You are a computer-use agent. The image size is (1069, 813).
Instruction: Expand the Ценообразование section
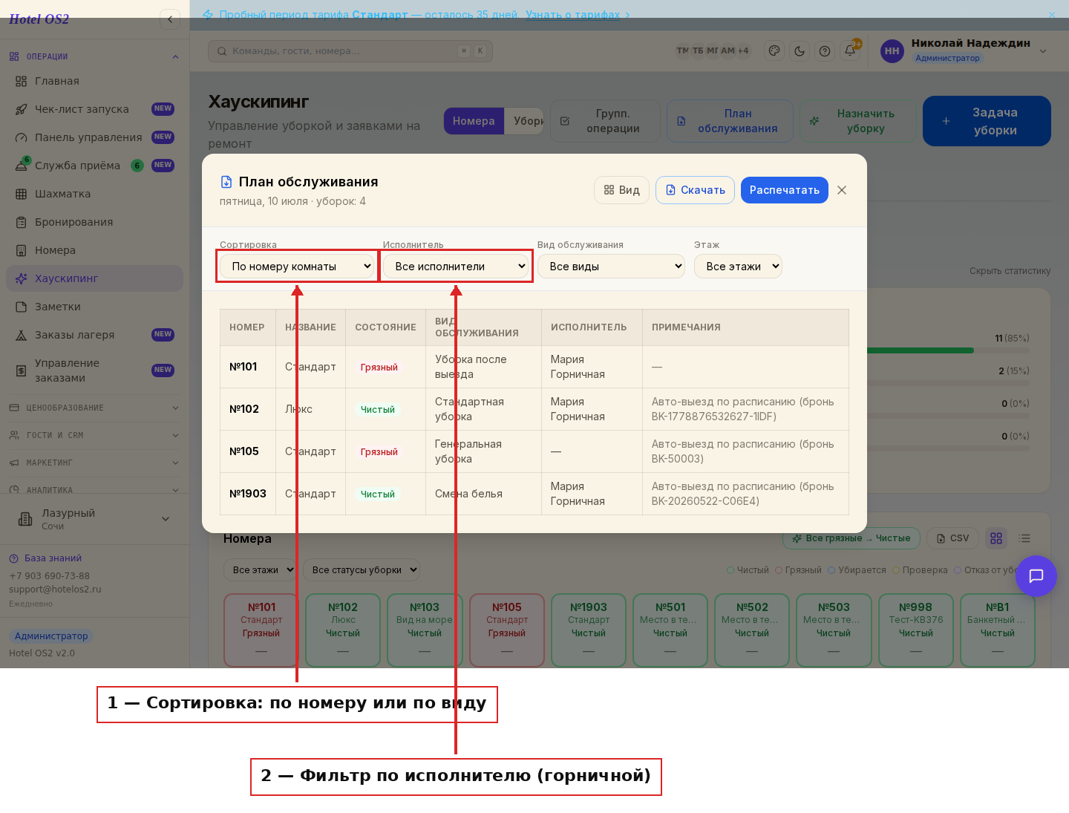tap(94, 408)
